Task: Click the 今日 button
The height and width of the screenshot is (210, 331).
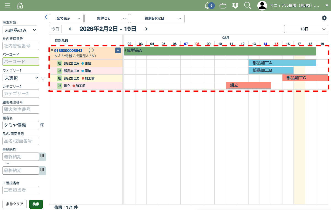Action: (x=55, y=29)
